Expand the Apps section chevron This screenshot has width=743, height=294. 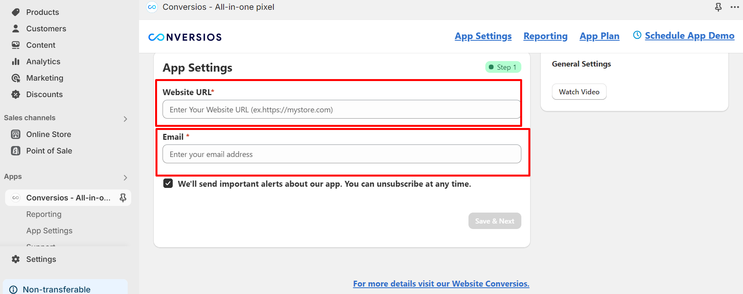pyautogui.click(x=125, y=177)
